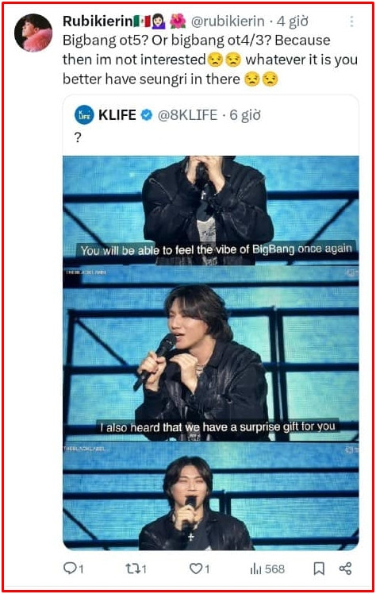Open the reply comment icon
Image resolution: width=376 pixels, height=594 pixels.
click(70, 569)
